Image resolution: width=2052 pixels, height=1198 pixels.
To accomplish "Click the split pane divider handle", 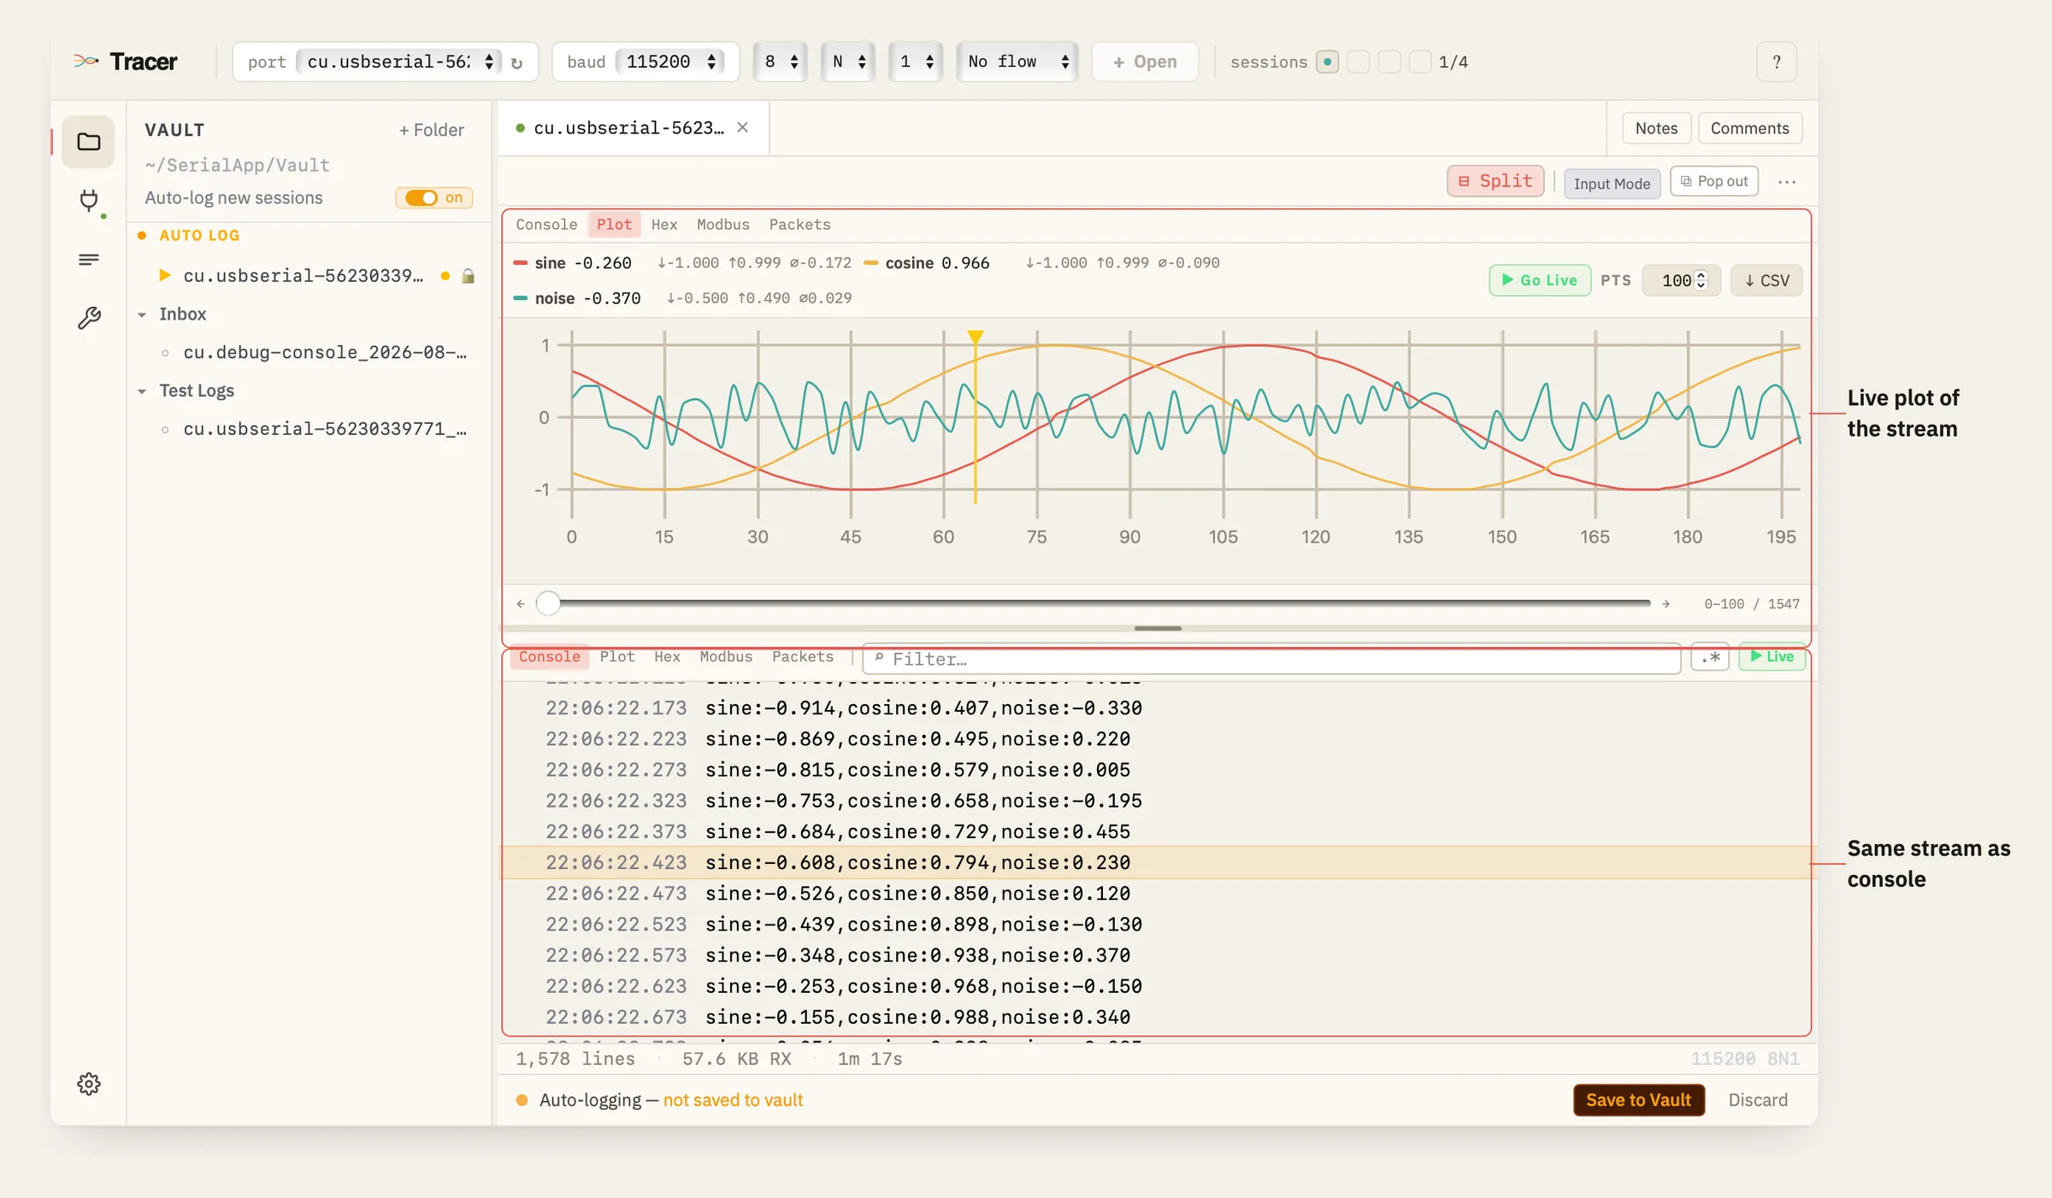I will click(x=1158, y=628).
